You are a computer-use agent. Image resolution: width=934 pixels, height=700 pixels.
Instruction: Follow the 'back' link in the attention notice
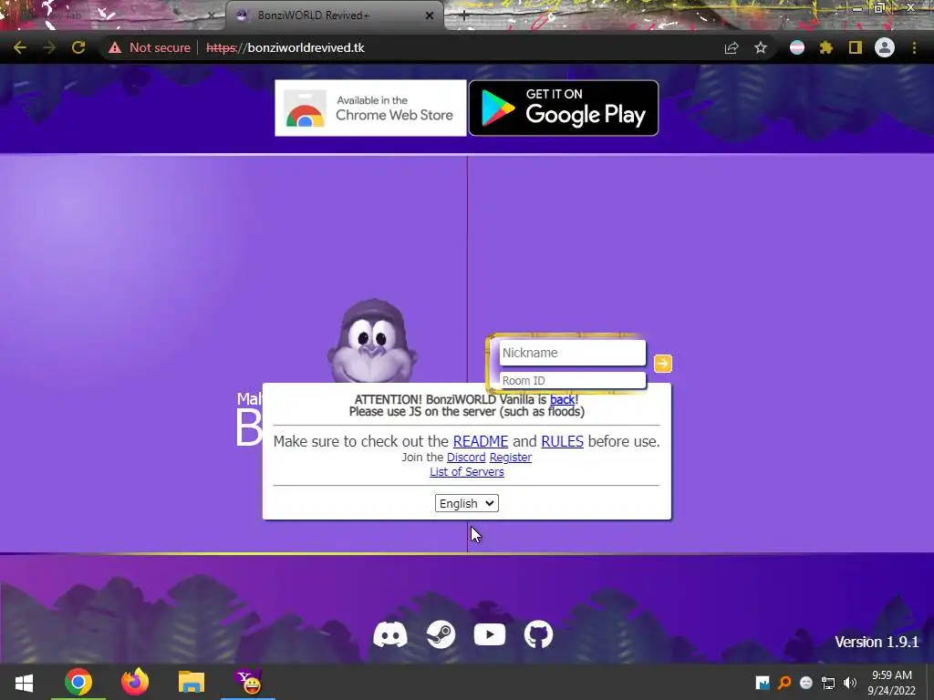pyautogui.click(x=562, y=399)
